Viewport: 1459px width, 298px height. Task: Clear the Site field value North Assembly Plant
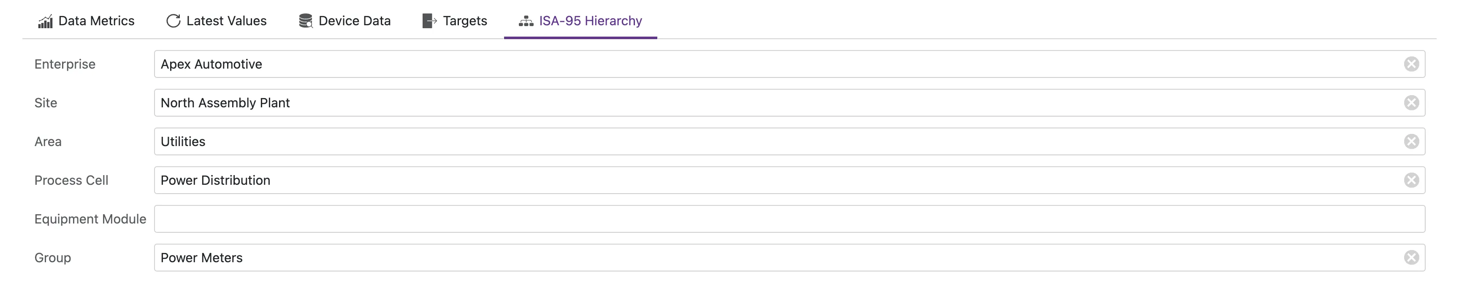pyautogui.click(x=1411, y=103)
